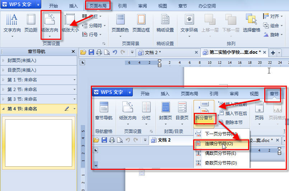Insert Table of Contents page (目录页)
Viewport: 289px width, 191px height.
click(x=182, y=113)
